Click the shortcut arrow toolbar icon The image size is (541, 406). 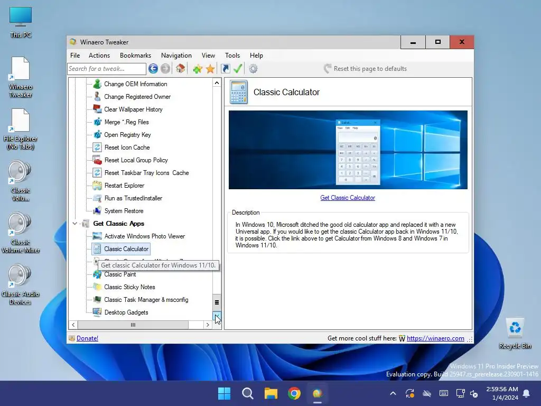tap(225, 69)
